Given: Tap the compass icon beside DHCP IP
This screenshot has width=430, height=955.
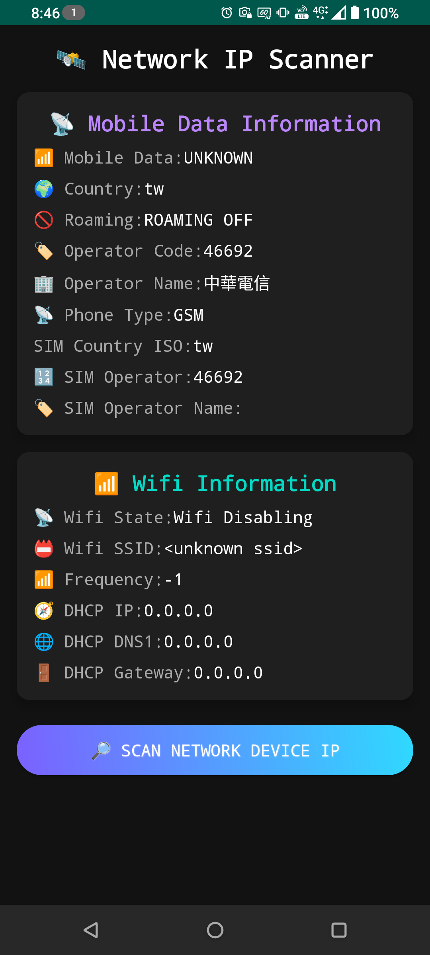Looking at the screenshot, I should click(x=44, y=611).
